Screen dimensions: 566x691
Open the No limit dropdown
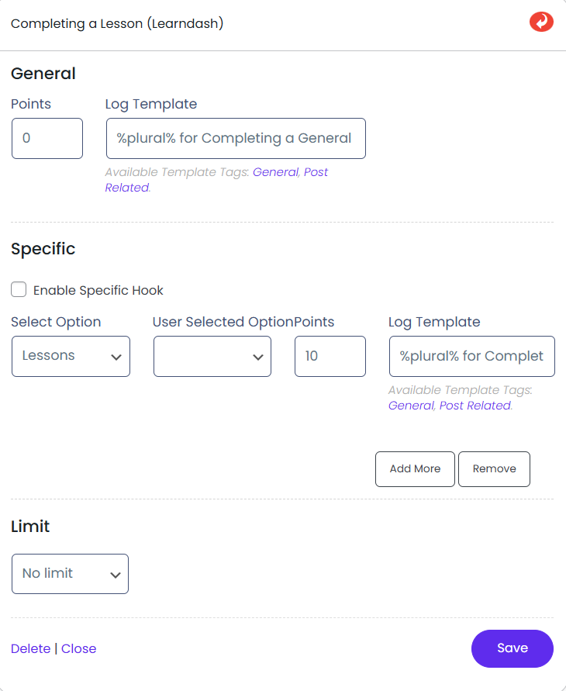(x=71, y=574)
